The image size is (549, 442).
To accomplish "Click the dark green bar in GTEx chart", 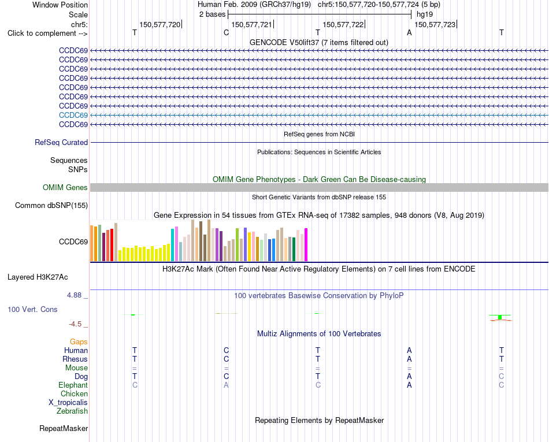I will 294,249.
